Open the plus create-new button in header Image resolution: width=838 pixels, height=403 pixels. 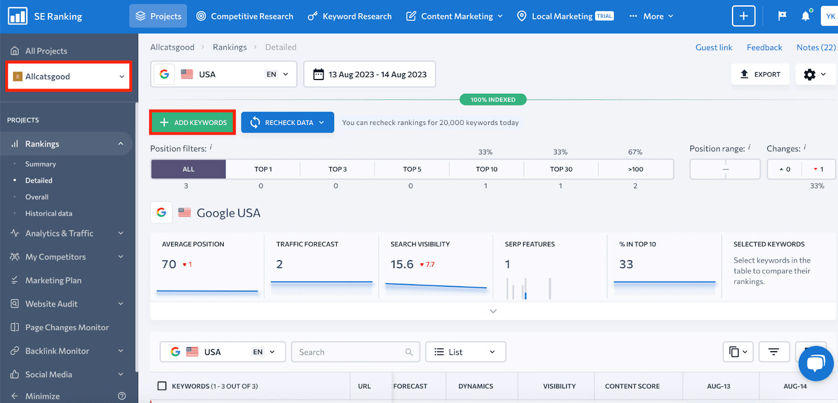pyautogui.click(x=743, y=16)
